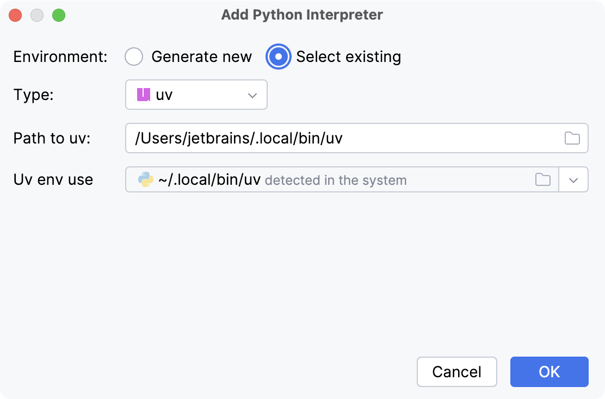Browse for uv executable using the folder icon
This screenshot has width=605, height=399.
[x=572, y=138]
